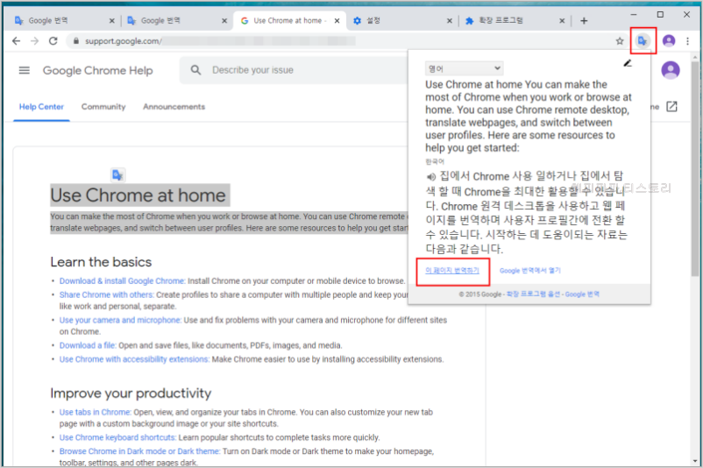The width and height of the screenshot is (703, 468).
Task: Open Chrome's three-dot menu
Action: click(687, 41)
